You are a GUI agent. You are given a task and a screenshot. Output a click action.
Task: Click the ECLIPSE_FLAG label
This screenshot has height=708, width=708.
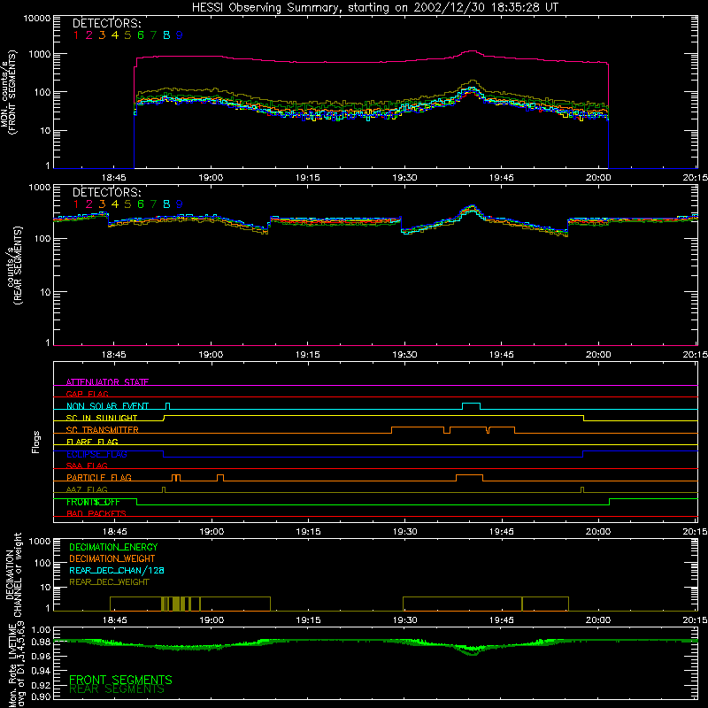[96, 454]
